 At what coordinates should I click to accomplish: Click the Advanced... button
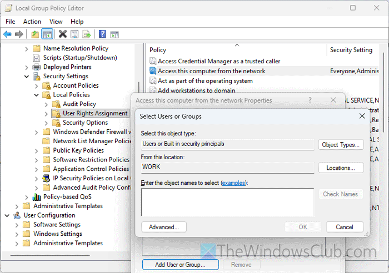[x=164, y=227]
